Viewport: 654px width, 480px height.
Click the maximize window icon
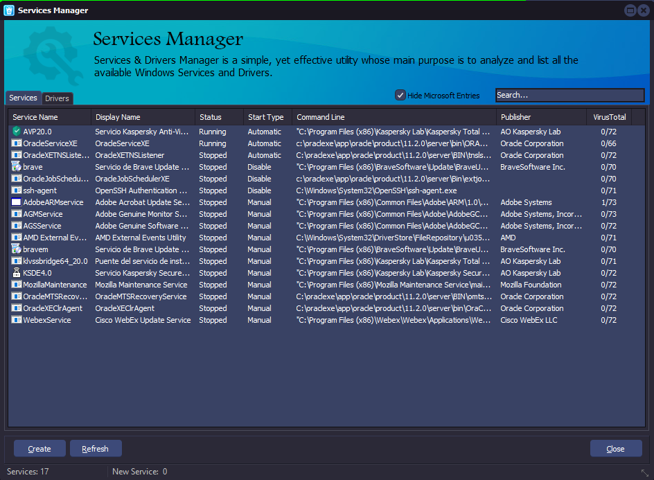(x=630, y=10)
